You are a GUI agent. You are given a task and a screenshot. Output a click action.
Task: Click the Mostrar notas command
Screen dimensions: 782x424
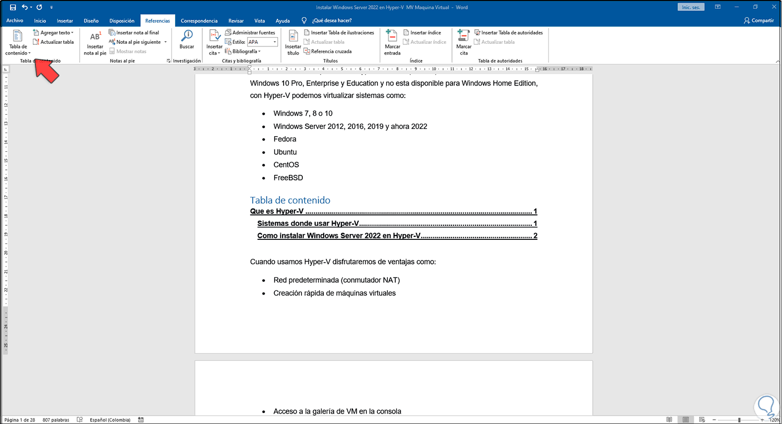tap(128, 51)
